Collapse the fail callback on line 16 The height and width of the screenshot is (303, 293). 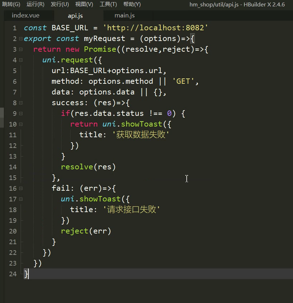coord(21,188)
